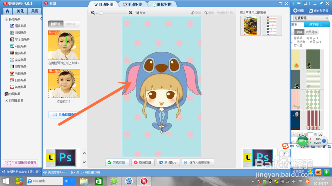The width and height of the screenshot is (332, 186).
Task: Share via the Weibo icon
Action: click(318, 172)
